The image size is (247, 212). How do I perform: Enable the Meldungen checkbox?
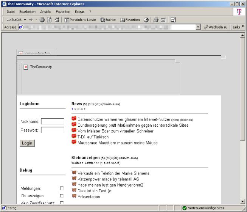(x=62, y=188)
